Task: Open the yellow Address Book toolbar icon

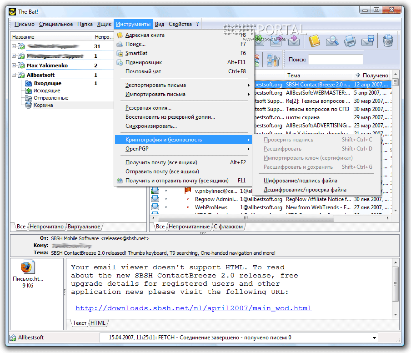Action: click(x=314, y=40)
